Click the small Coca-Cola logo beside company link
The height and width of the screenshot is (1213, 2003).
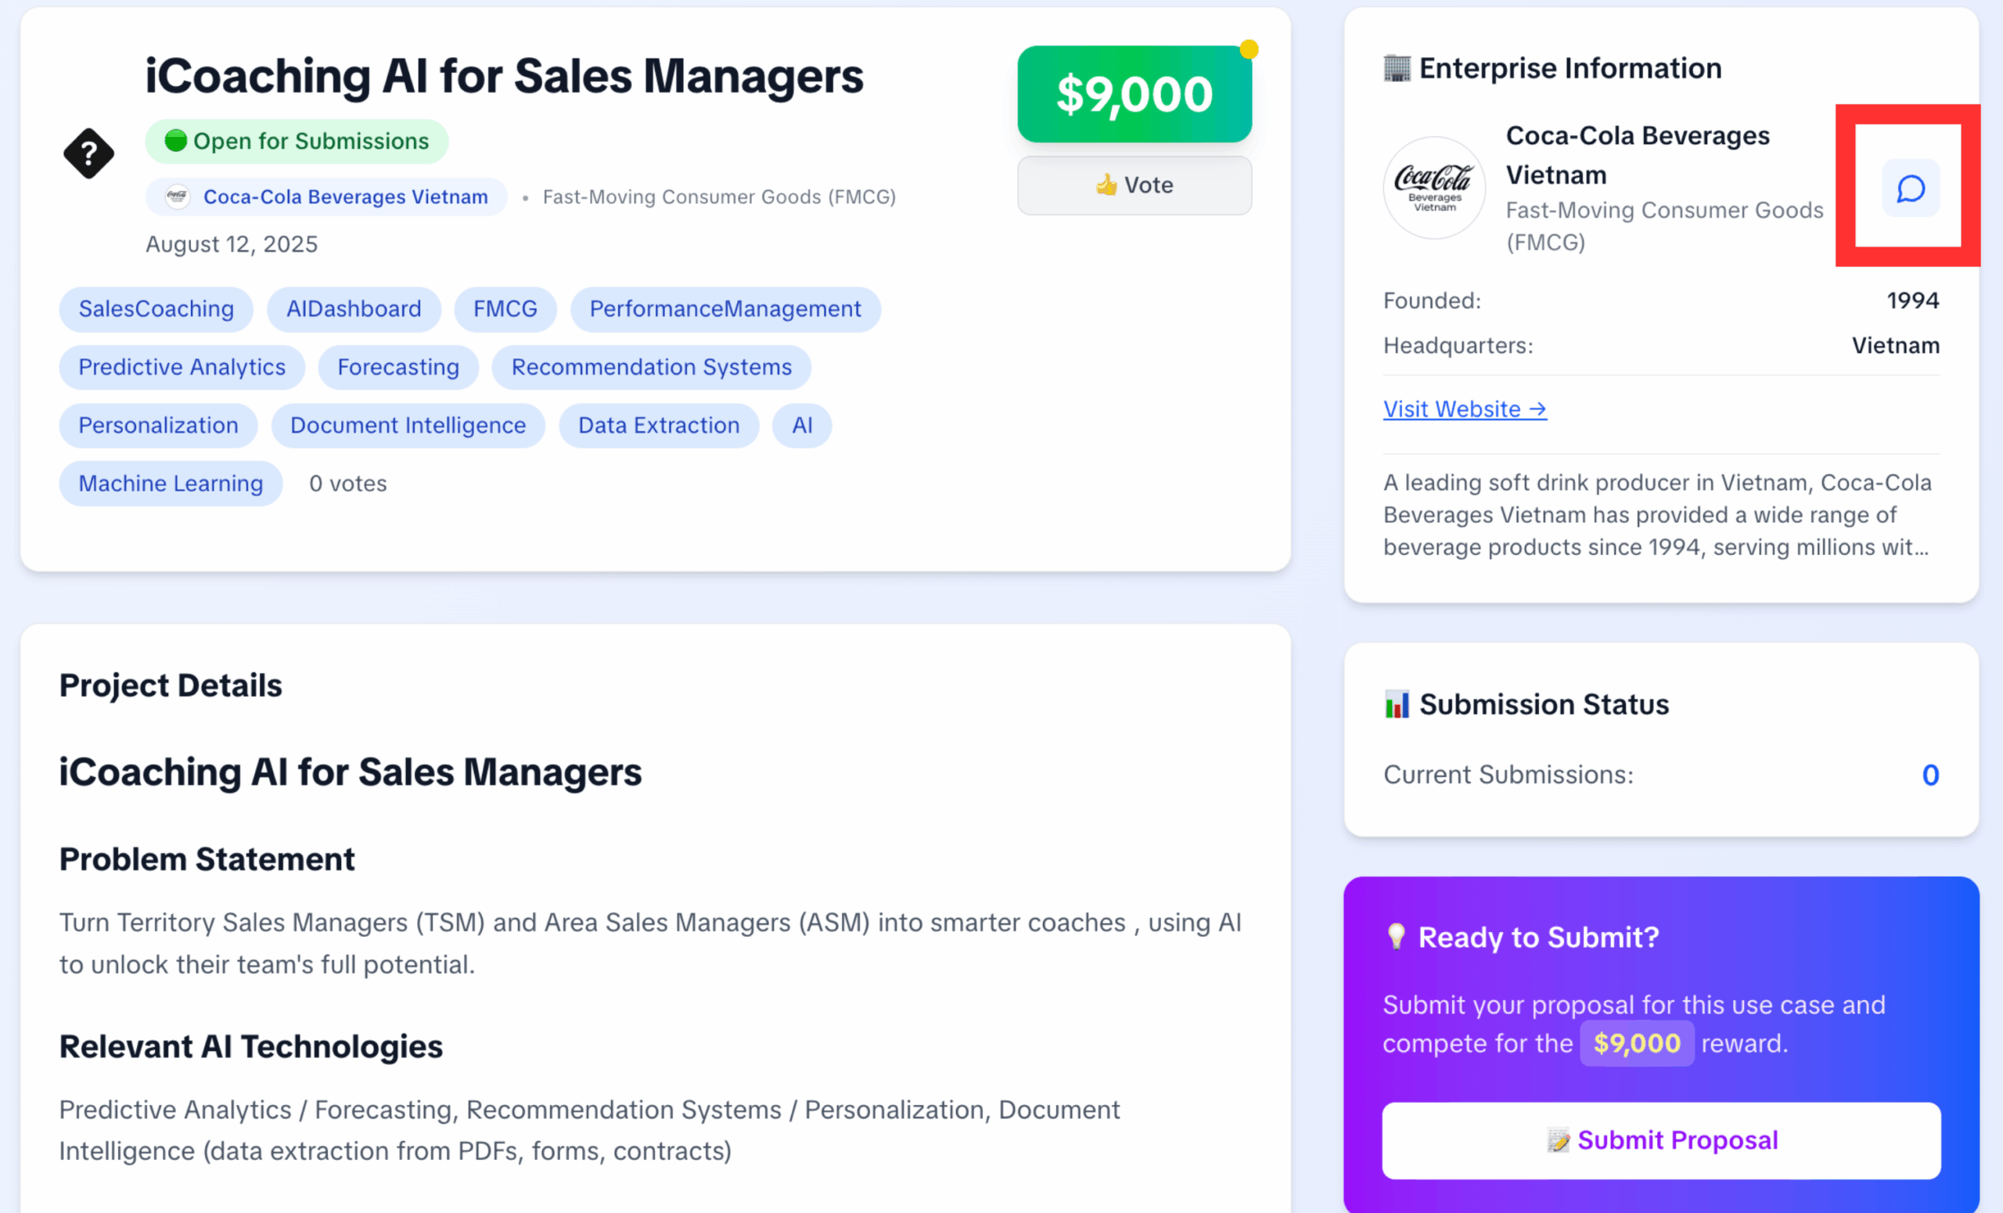tap(176, 196)
